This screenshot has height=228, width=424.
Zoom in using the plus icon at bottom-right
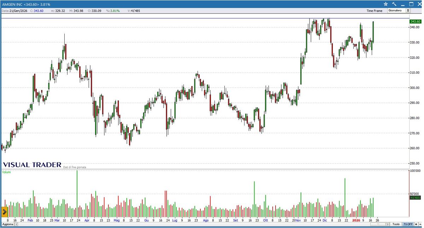pyautogui.click(x=416, y=224)
